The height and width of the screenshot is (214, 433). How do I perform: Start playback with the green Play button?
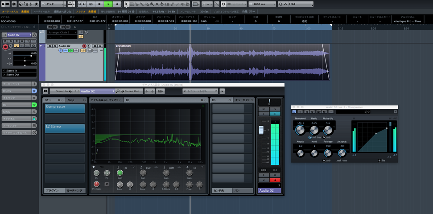108,4
